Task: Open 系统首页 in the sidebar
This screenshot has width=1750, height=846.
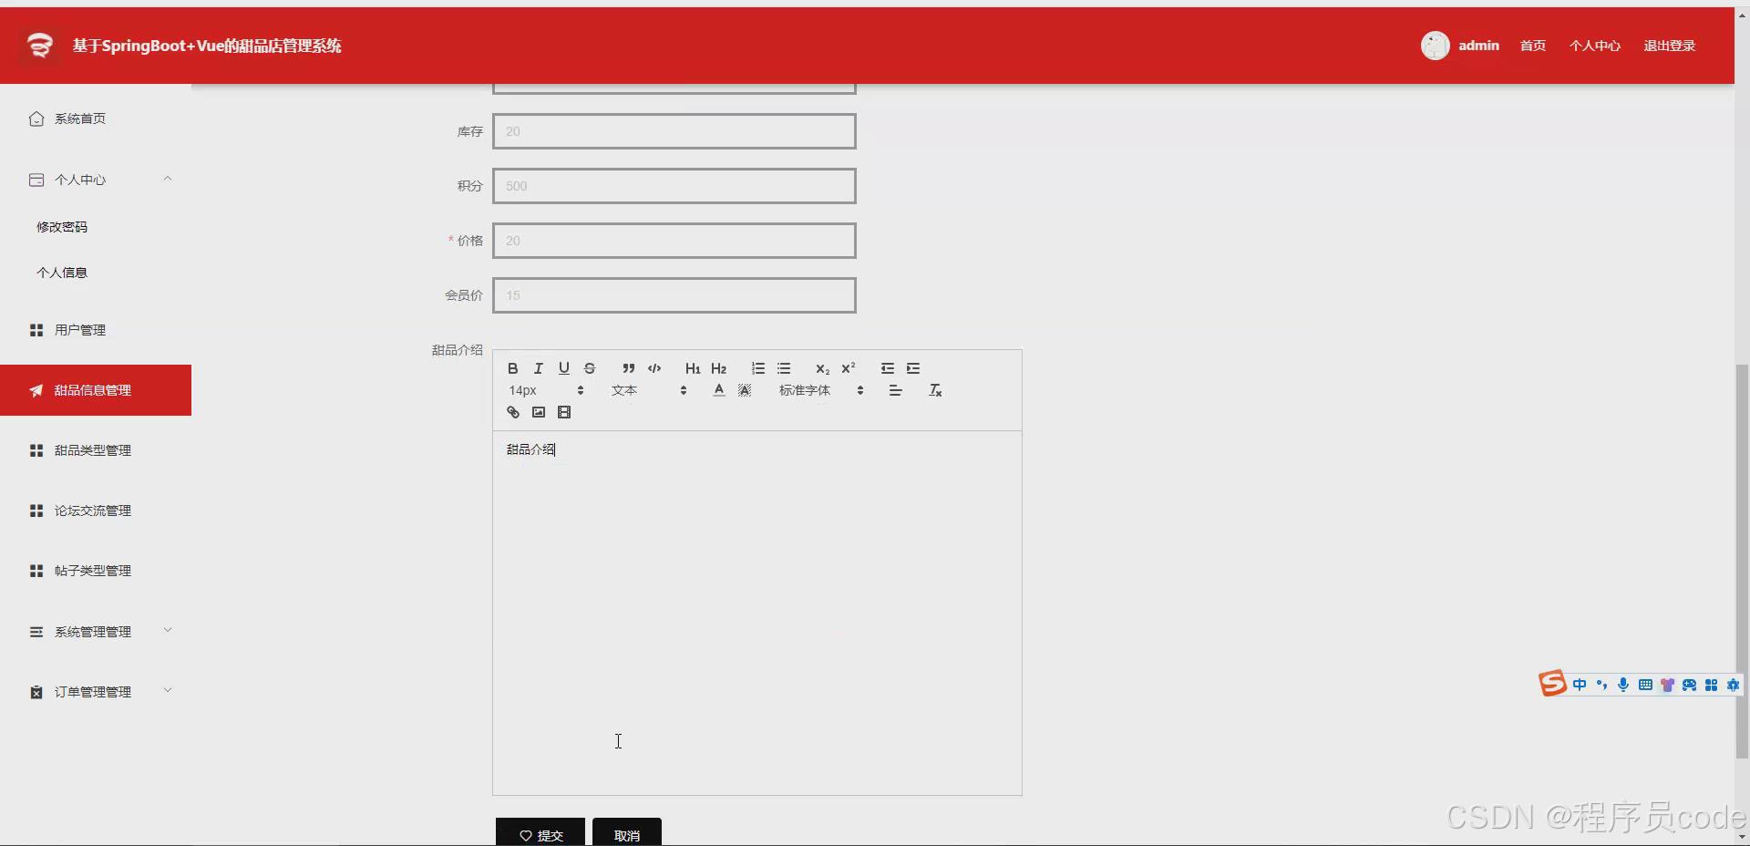Action: pyautogui.click(x=96, y=119)
